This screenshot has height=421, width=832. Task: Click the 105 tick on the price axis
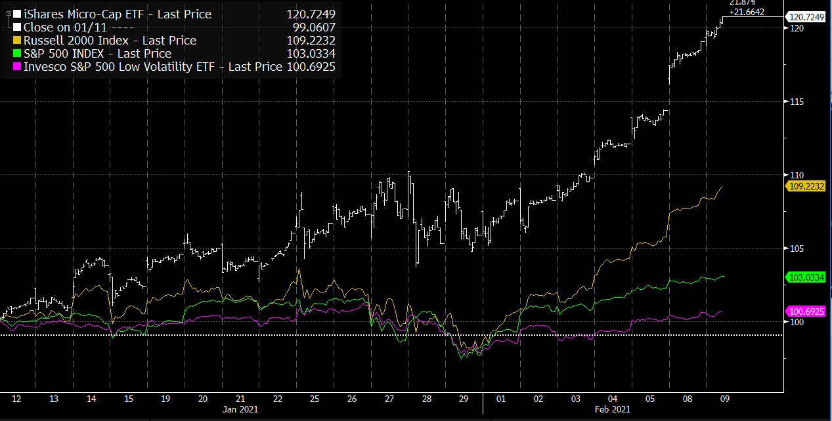point(798,249)
